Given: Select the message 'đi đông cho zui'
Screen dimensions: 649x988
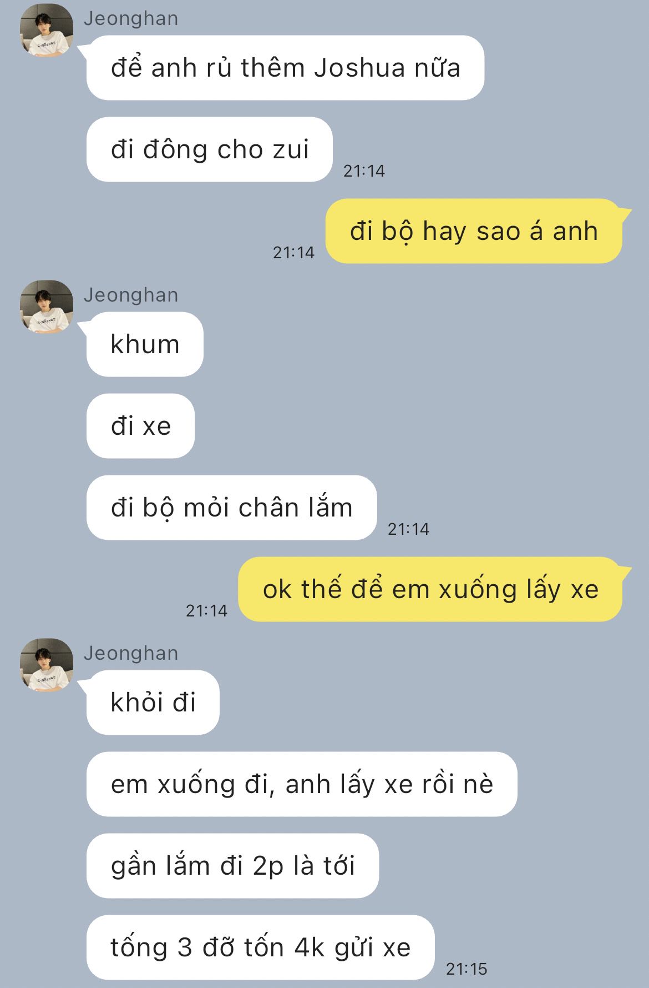Looking at the screenshot, I should click(x=209, y=149).
